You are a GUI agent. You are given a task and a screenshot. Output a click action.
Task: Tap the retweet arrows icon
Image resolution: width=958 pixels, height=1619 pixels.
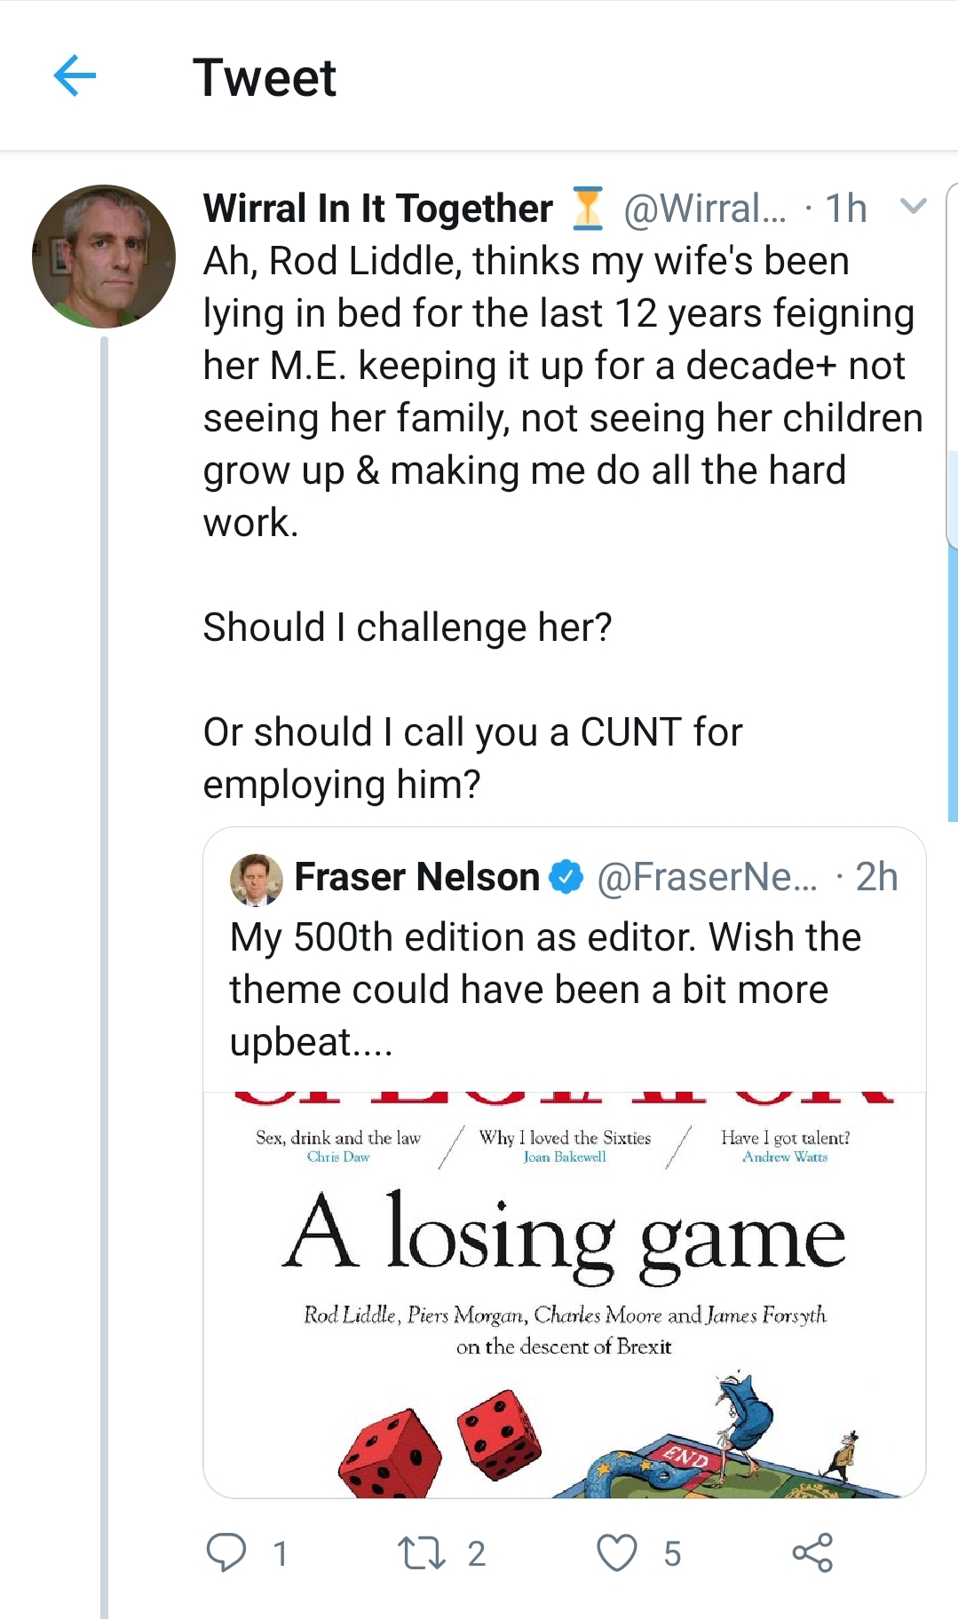(421, 1552)
